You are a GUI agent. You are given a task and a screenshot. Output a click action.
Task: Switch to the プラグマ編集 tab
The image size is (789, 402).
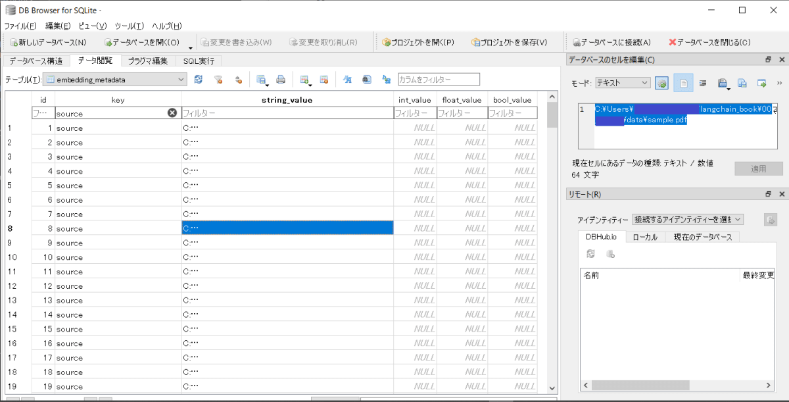tap(148, 61)
